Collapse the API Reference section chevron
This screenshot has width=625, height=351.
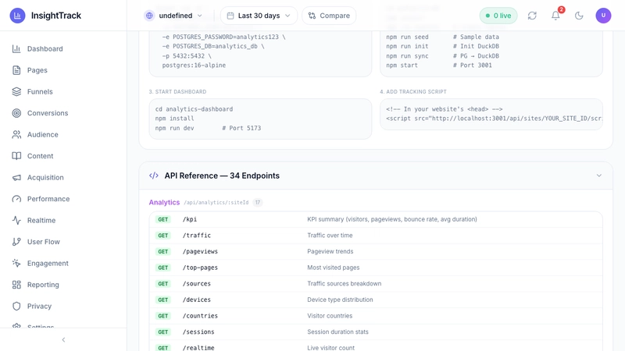point(598,175)
